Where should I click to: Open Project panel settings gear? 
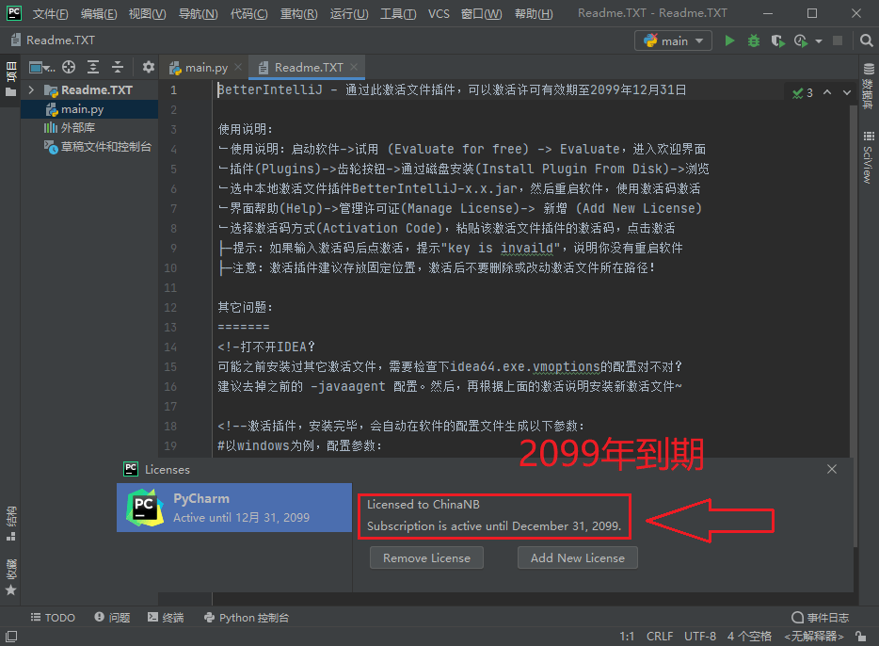coord(148,67)
